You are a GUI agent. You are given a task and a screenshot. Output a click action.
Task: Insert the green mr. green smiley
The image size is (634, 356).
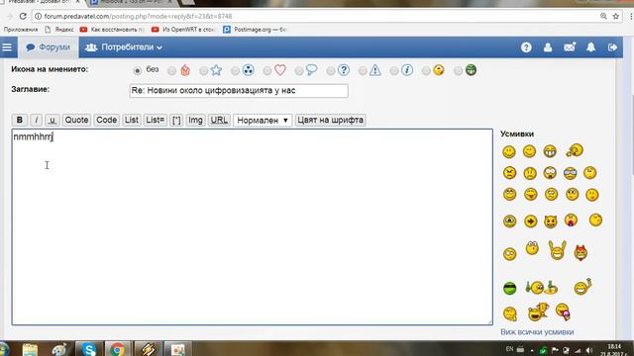510,288
